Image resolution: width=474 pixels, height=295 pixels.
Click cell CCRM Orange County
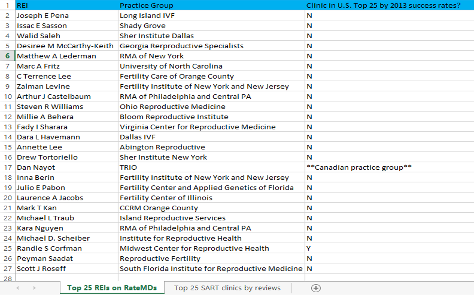pyautogui.click(x=211, y=208)
